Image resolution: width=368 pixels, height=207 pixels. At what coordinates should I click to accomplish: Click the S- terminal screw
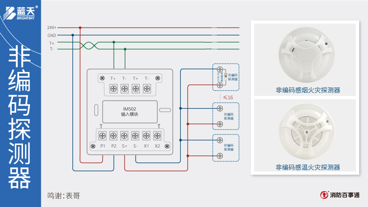click(x=135, y=135)
